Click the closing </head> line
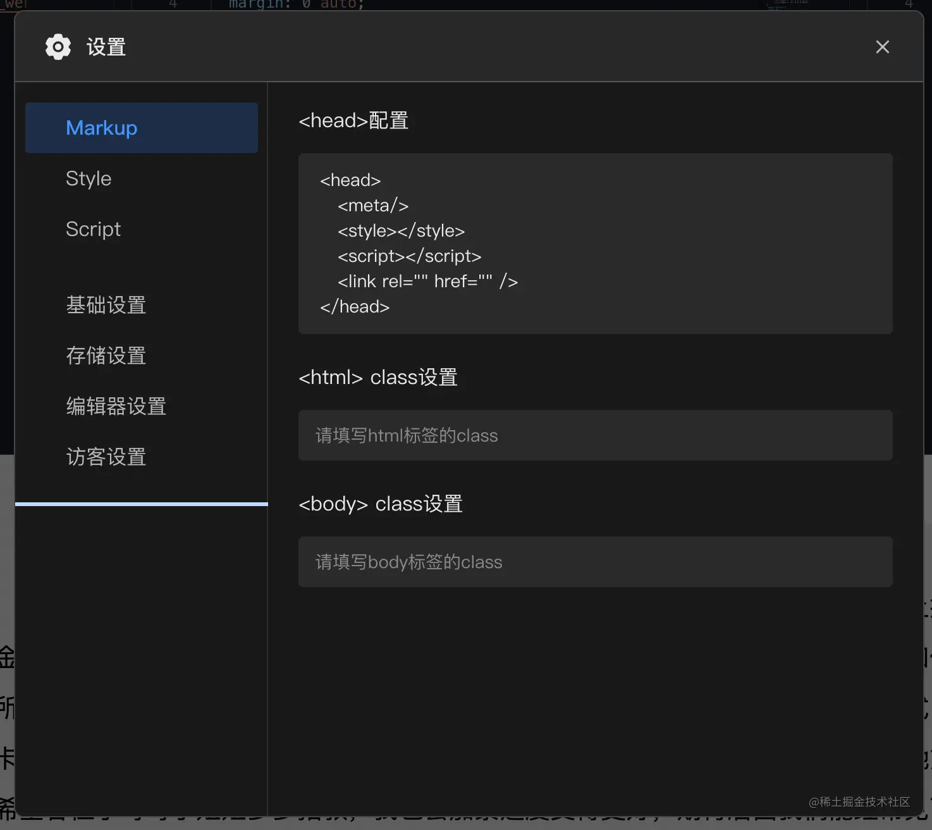 (355, 307)
